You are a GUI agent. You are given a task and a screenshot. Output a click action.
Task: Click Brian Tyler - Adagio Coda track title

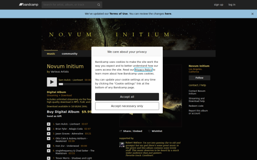[x=69, y=129]
